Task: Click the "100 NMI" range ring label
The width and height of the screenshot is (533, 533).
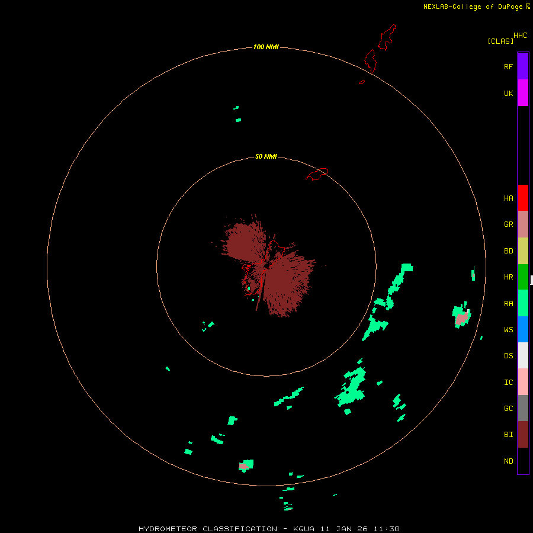Action: coord(266,47)
